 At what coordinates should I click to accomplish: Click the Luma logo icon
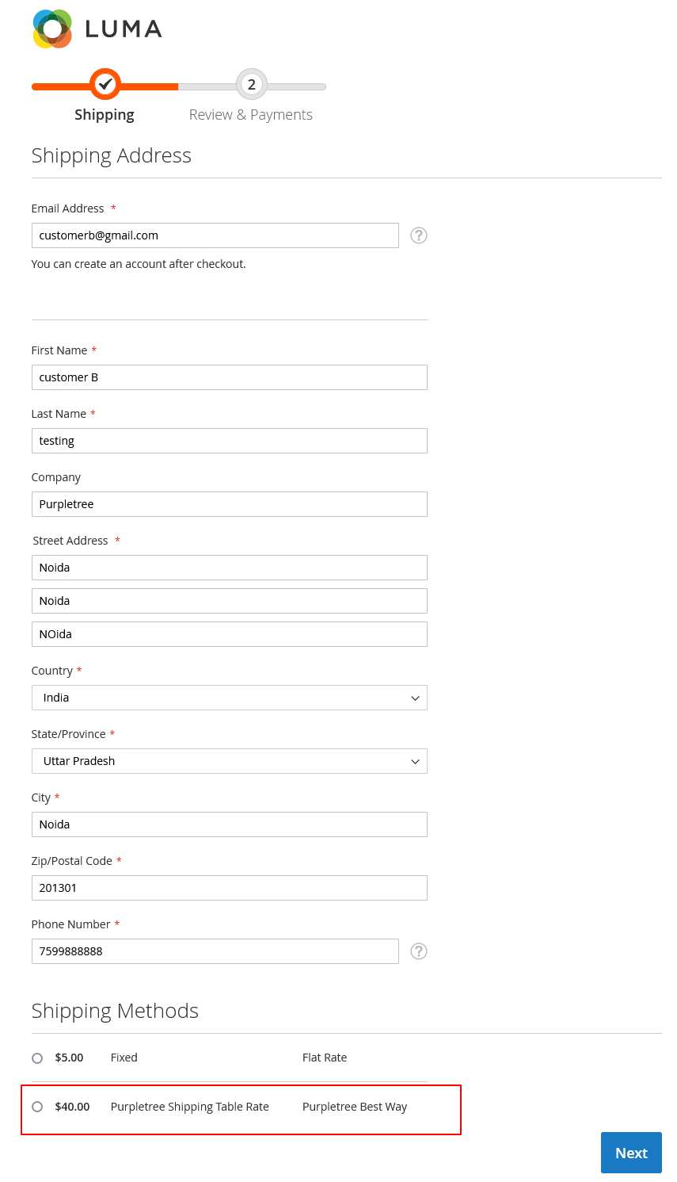coord(52,29)
